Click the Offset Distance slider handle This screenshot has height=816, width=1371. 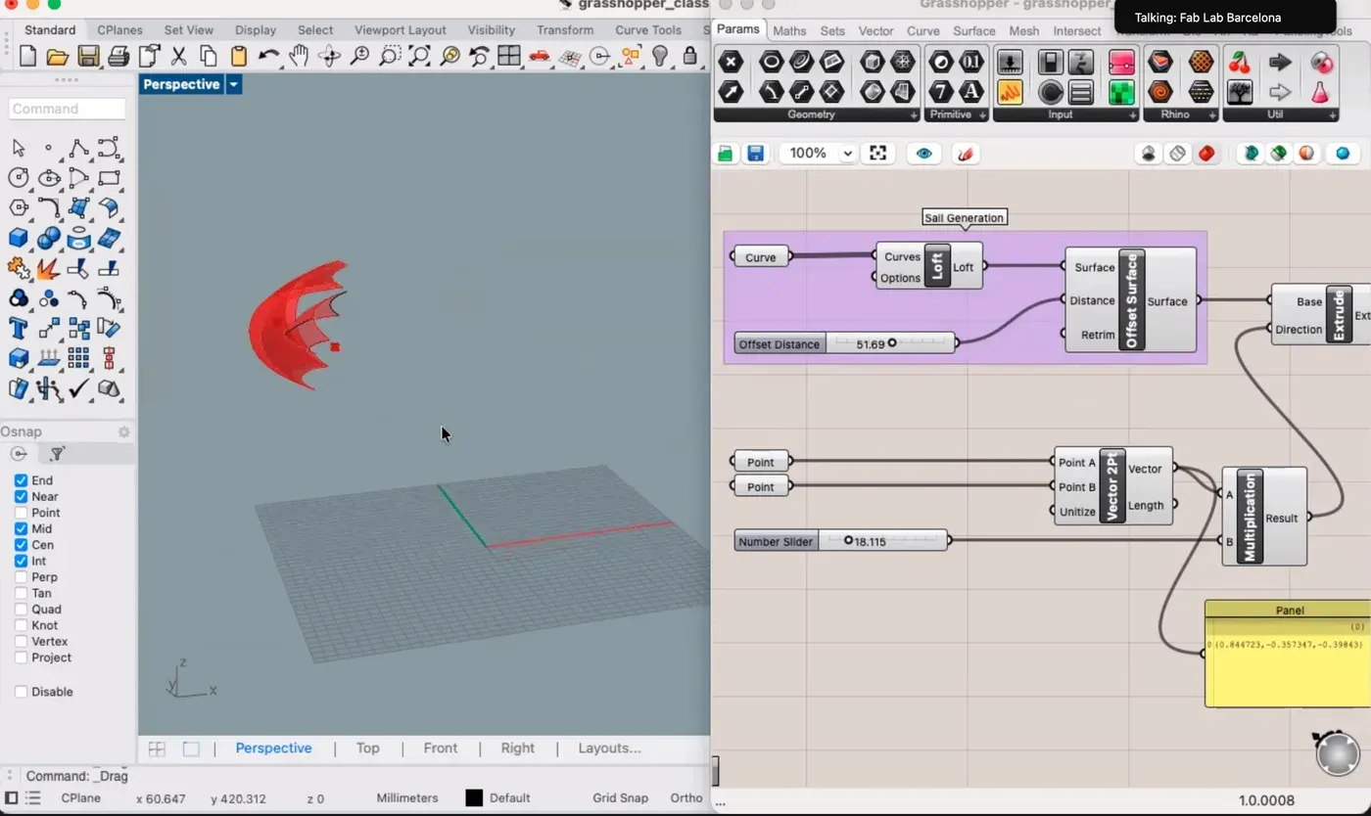(x=892, y=343)
